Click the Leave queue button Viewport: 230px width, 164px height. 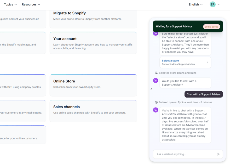212,26
